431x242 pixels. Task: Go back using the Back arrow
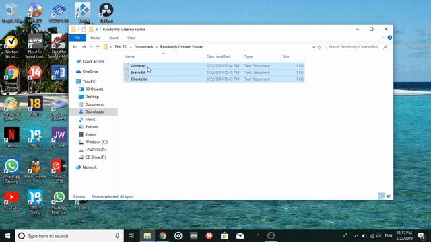pos(75,47)
